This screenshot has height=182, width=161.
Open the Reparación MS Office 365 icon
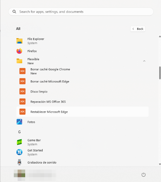pyautogui.click(x=22, y=102)
